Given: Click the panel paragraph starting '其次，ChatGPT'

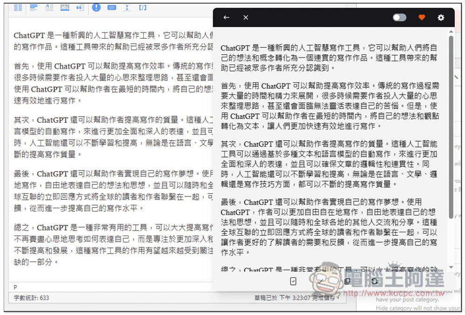Looking at the screenshot, I should (x=329, y=164).
